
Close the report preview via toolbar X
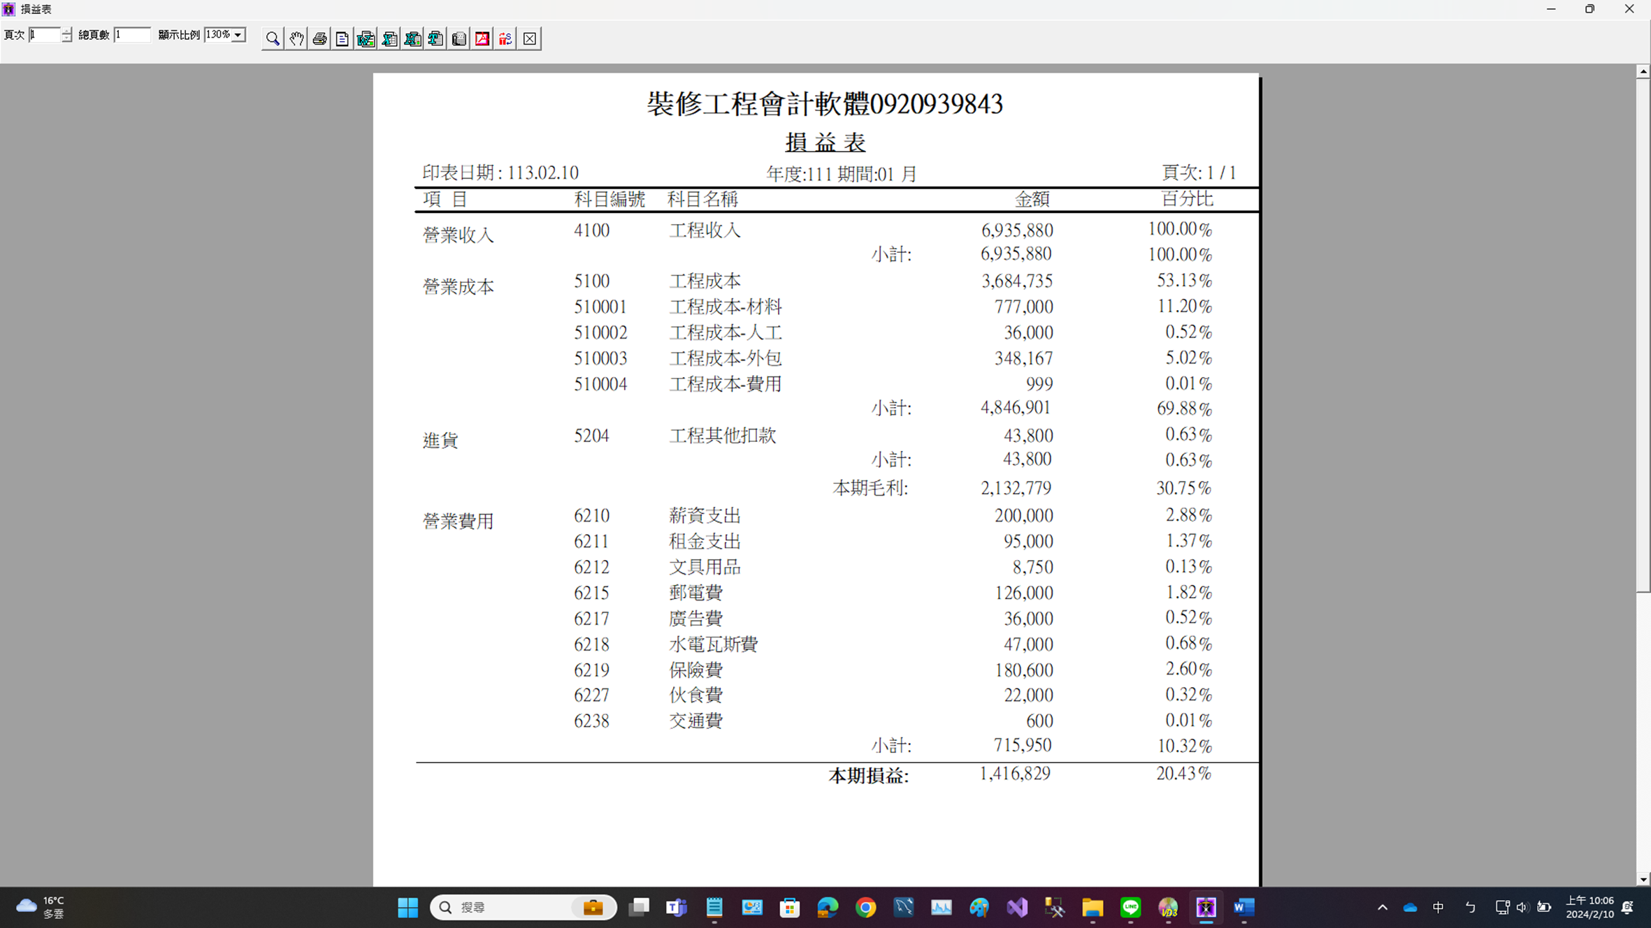tap(529, 39)
